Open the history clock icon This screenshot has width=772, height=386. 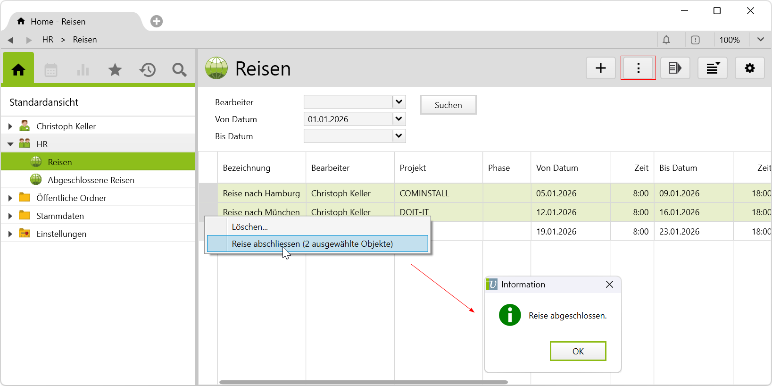[147, 70]
